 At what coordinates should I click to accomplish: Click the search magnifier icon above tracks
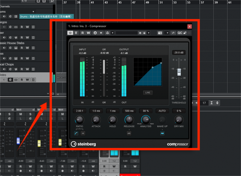click(x=52, y=1)
